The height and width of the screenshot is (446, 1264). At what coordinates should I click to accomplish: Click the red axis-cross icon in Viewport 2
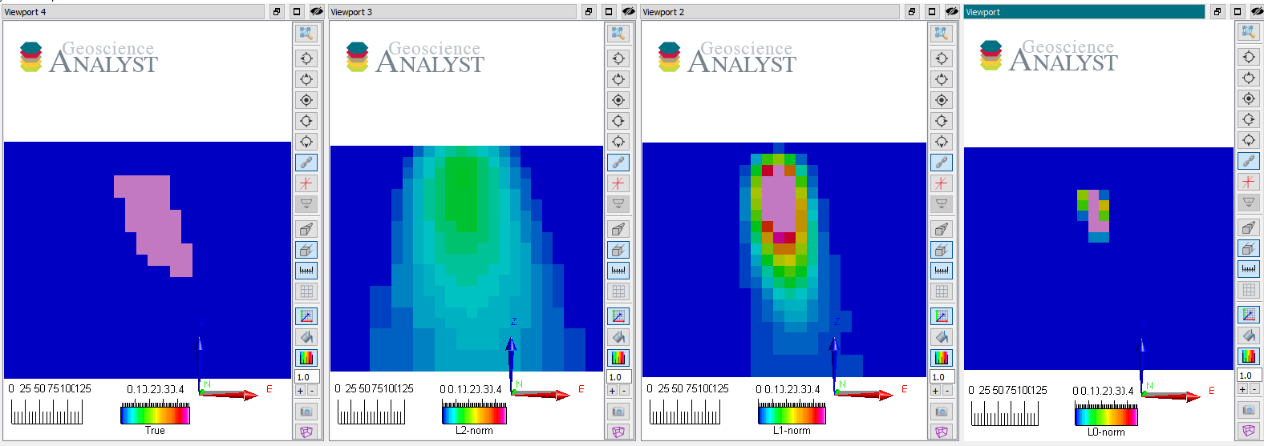click(942, 183)
